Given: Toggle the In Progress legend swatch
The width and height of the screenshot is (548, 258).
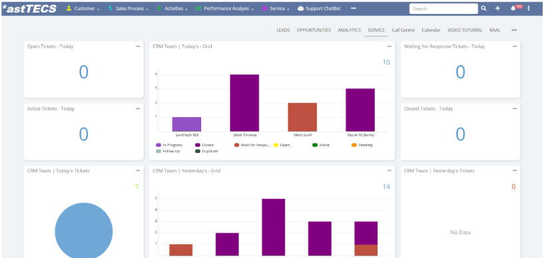Looking at the screenshot, I should (158, 145).
